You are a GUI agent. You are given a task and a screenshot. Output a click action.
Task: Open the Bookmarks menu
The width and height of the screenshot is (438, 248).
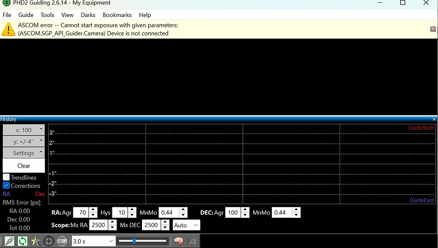pyautogui.click(x=117, y=15)
